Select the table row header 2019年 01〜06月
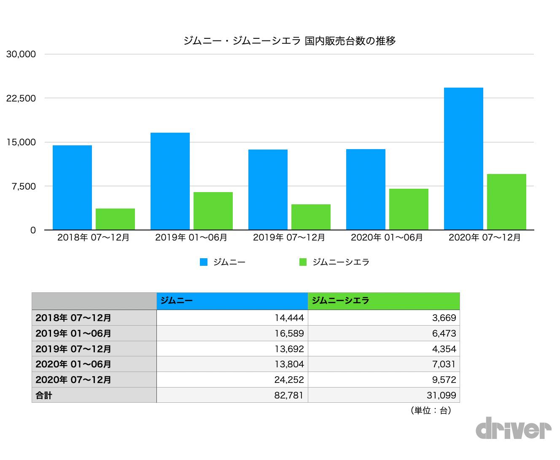This screenshot has width=560, height=460. tap(94, 333)
